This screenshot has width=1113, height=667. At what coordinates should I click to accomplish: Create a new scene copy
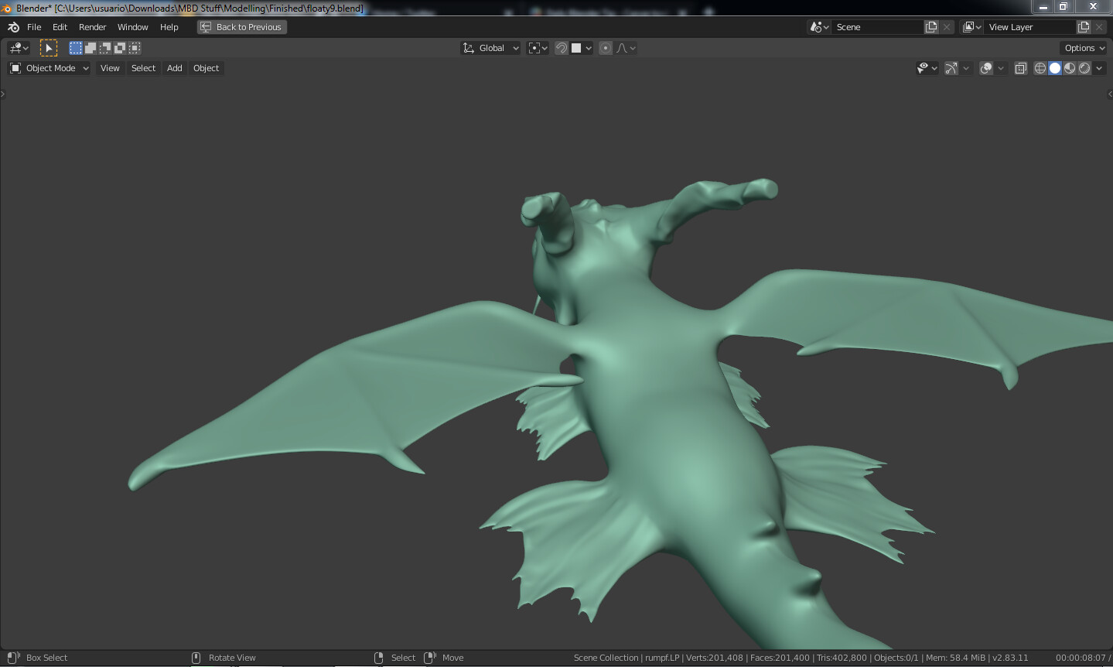[931, 27]
